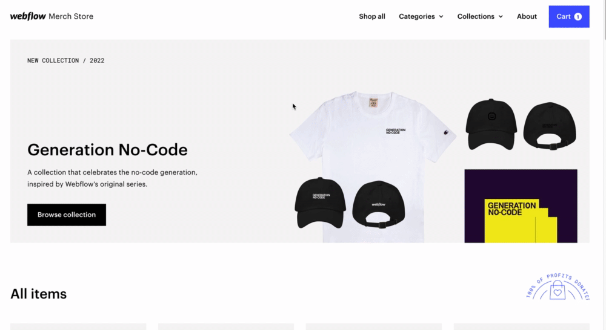Expand the Categories dropdown
Viewport: 606px width, 330px height.
tap(421, 16)
